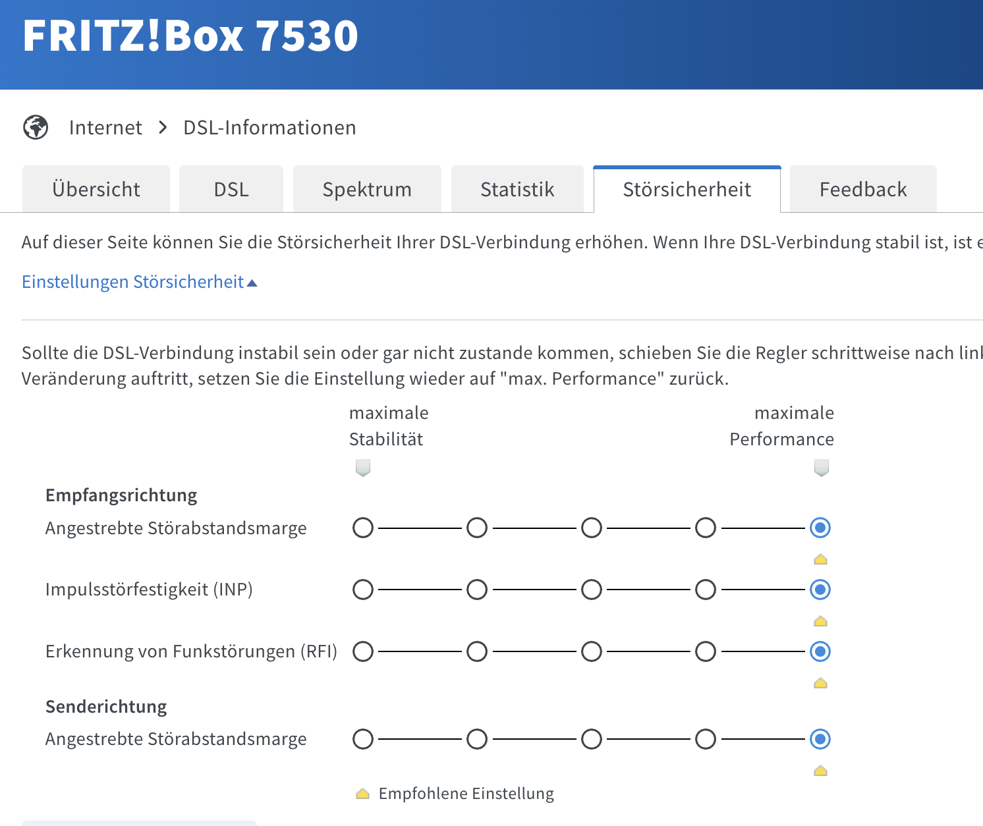Select middle step for Empfangsrichtung Störabstandsmarge
This screenshot has height=826, width=983.
[592, 528]
